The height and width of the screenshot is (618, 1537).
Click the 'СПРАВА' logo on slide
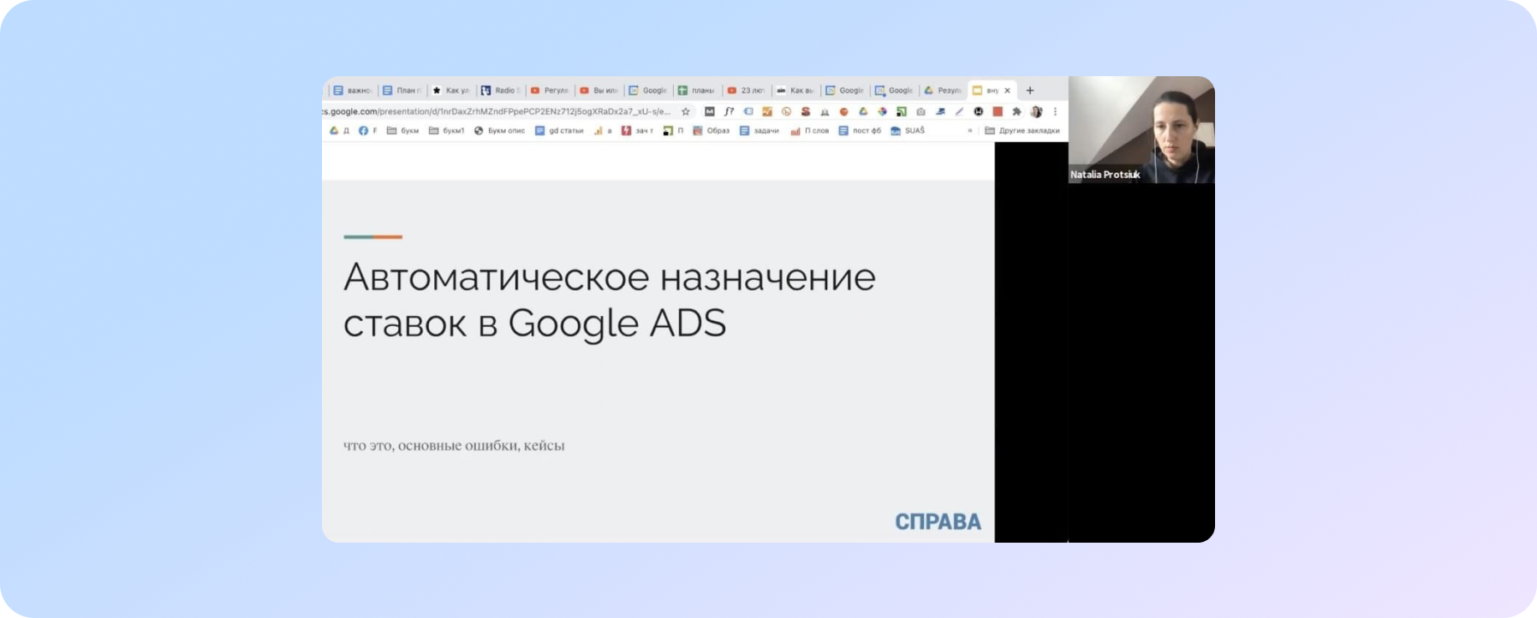pos(938,522)
